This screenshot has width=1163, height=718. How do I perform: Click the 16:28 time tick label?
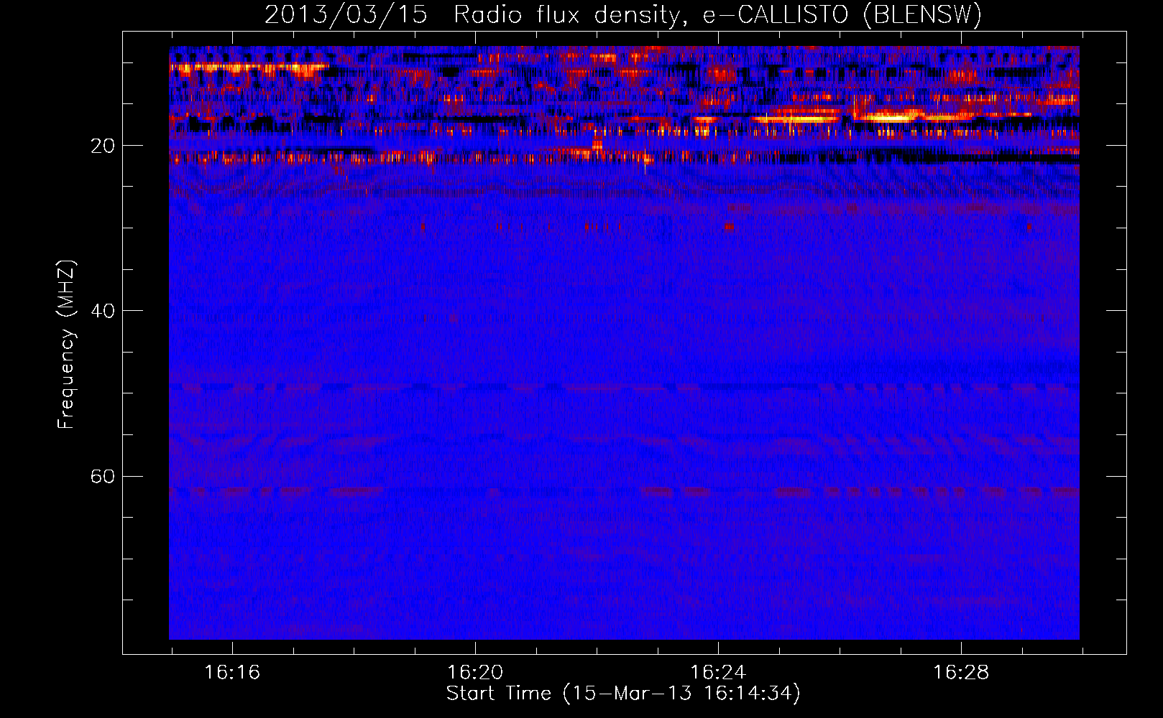(x=961, y=672)
